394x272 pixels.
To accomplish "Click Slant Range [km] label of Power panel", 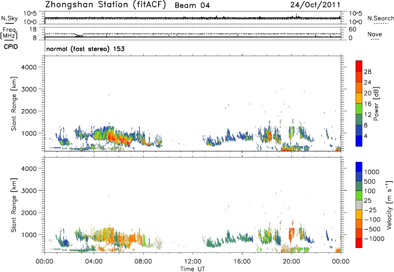I will pyautogui.click(x=14, y=104).
